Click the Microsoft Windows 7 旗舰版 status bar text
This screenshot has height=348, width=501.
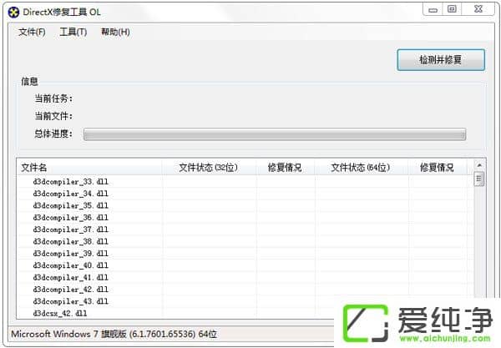(114, 335)
